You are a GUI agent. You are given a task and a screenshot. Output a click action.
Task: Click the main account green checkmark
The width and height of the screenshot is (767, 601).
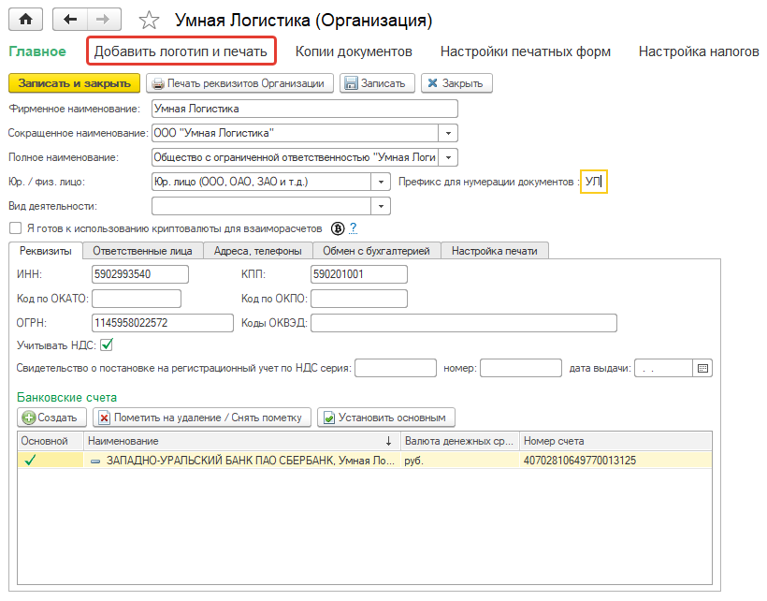tap(30, 460)
